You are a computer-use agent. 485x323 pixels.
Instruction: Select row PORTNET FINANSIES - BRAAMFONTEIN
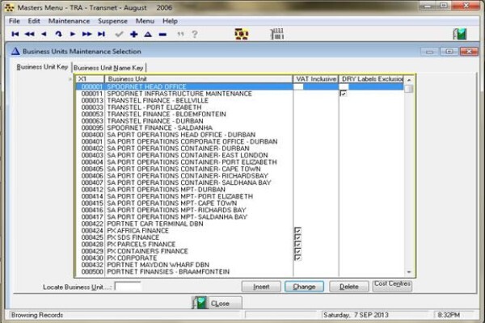click(240, 271)
